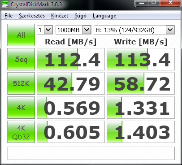182x165 pixels.
Task: Select the Seq read value 112.4
Action: pyautogui.click(x=71, y=59)
